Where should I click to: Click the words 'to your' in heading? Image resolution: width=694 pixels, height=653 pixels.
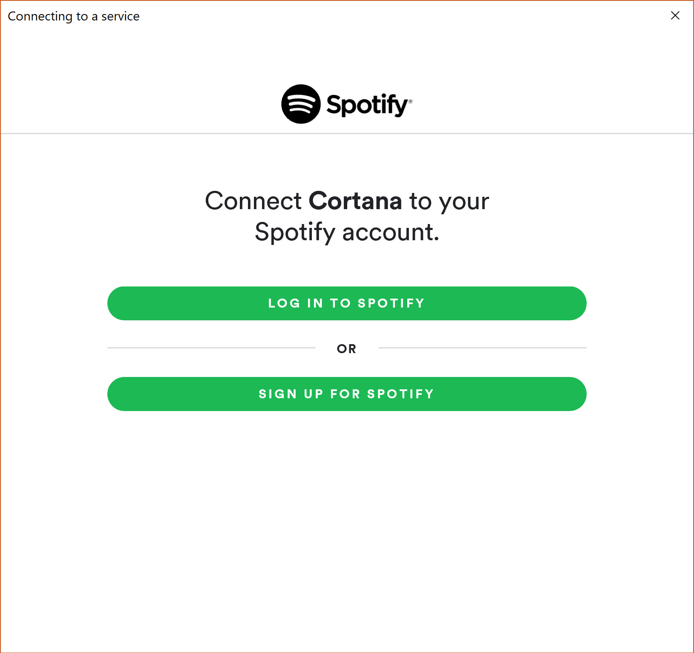click(x=449, y=201)
